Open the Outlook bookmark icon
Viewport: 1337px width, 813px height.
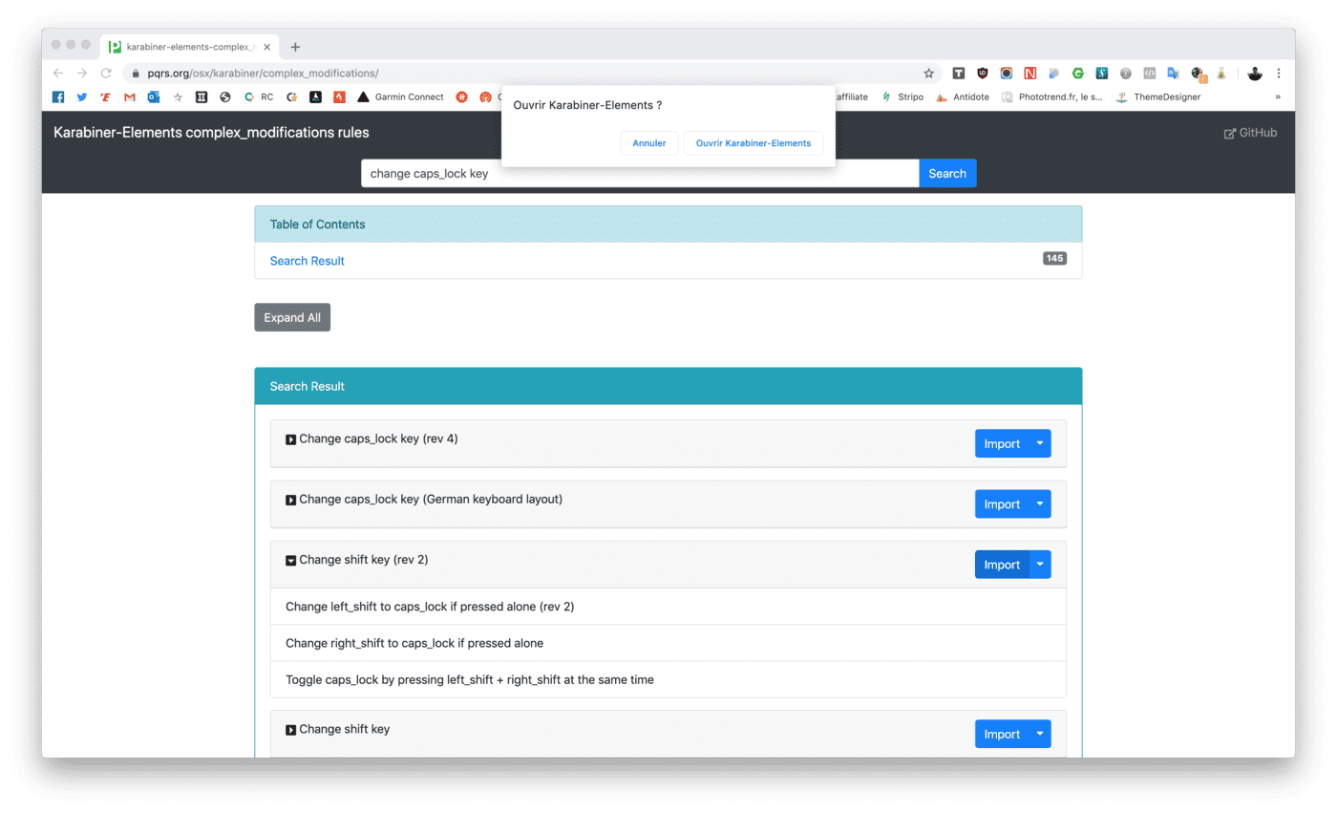click(154, 96)
